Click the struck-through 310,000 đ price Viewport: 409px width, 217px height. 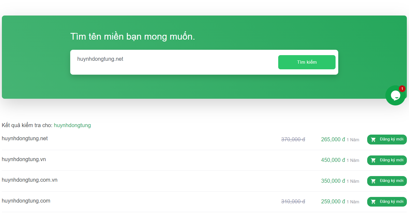pos(293,201)
